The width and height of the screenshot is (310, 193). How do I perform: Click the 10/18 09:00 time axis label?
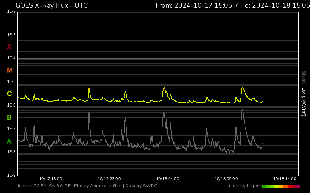coord(226,179)
